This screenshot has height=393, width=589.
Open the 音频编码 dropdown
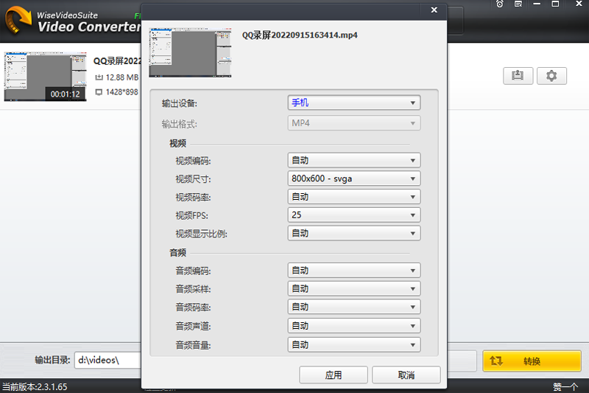coord(353,271)
